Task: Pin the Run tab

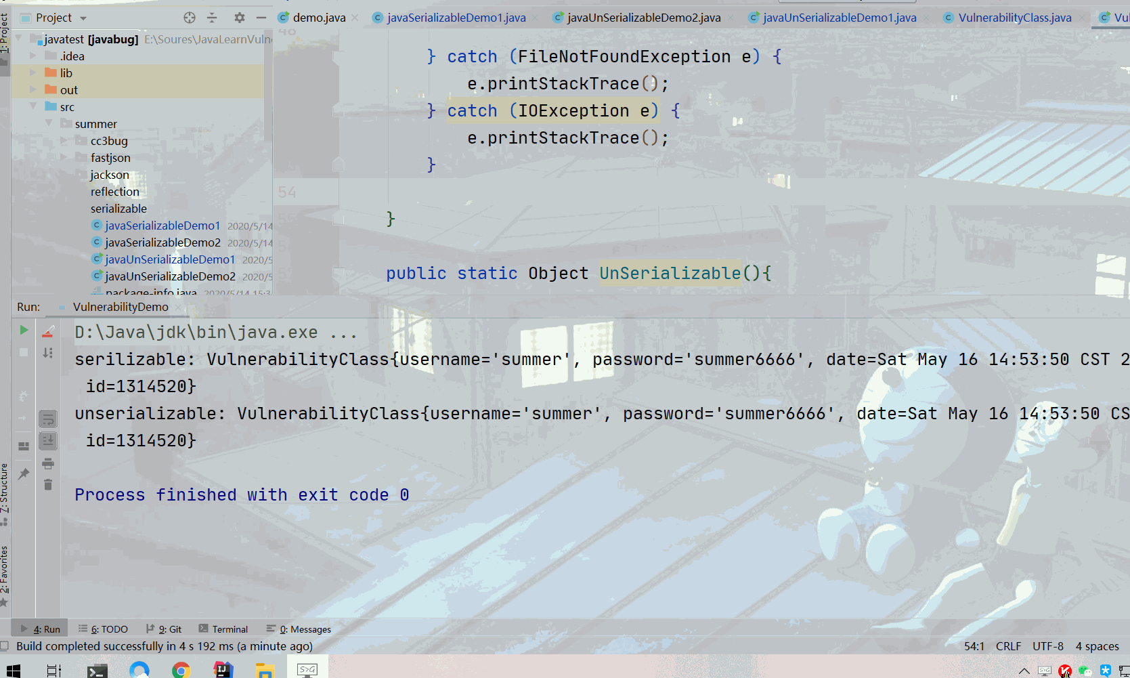Action: pyautogui.click(x=24, y=473)
